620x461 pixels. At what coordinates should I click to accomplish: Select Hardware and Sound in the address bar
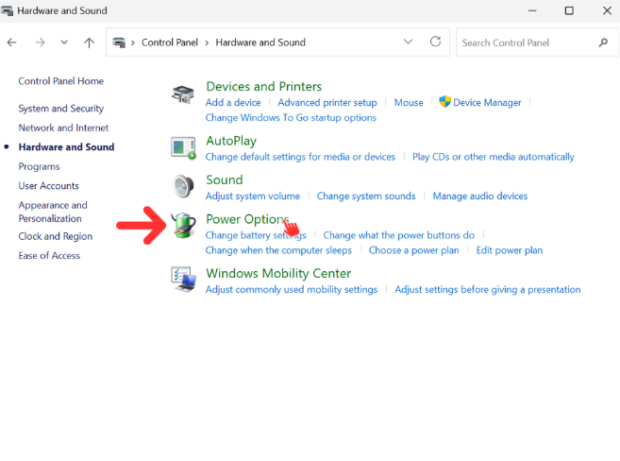(260, 43)
